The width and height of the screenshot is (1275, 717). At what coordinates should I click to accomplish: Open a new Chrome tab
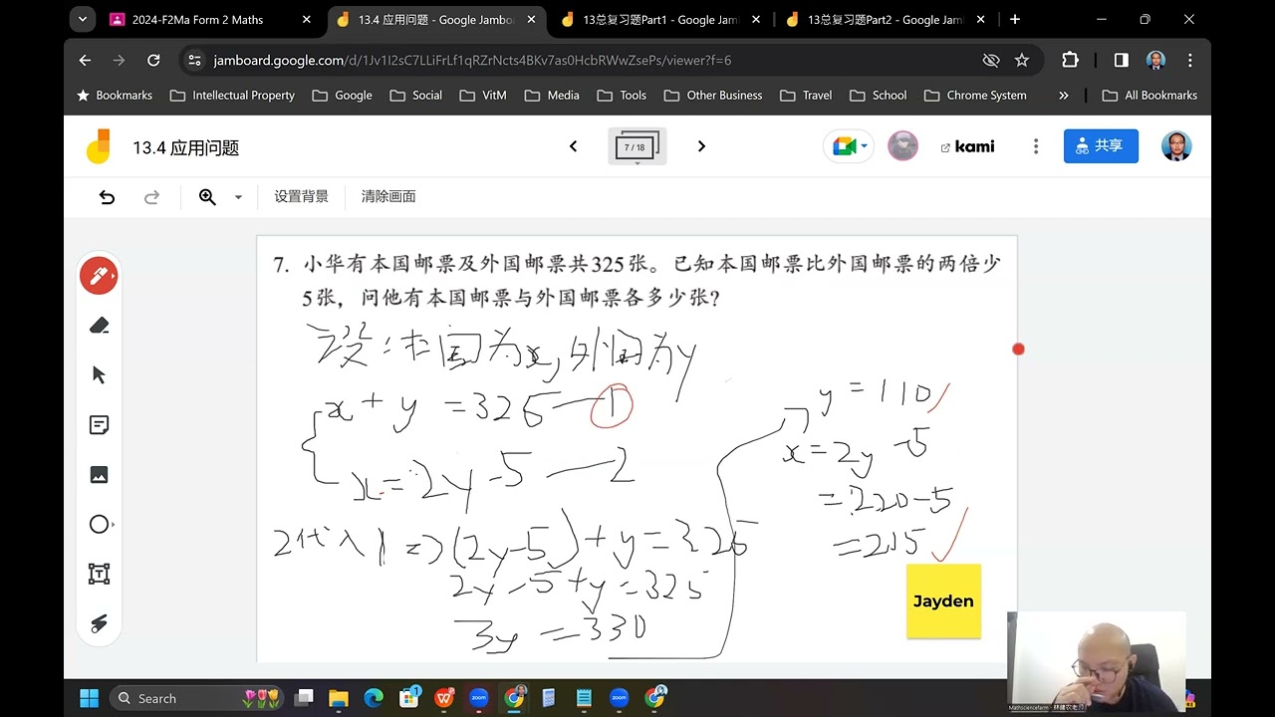(1015, 19)
